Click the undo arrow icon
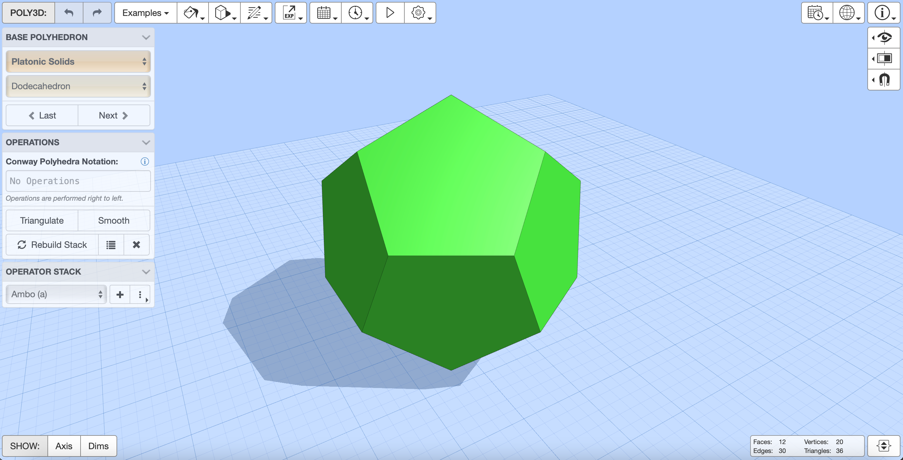903x460 pixels. [x=69, y=13]
